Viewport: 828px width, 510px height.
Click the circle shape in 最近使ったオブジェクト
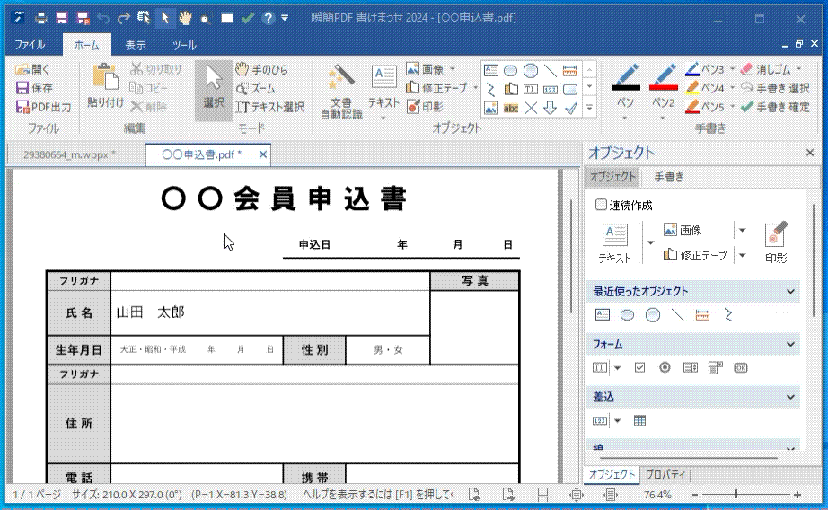coord(653,315)
